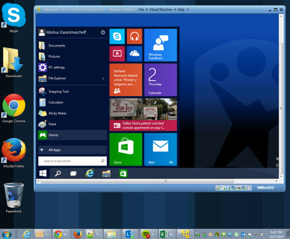Open Store from the Windows 10 taskbar

pyautogui.click(x=123, y=174)
